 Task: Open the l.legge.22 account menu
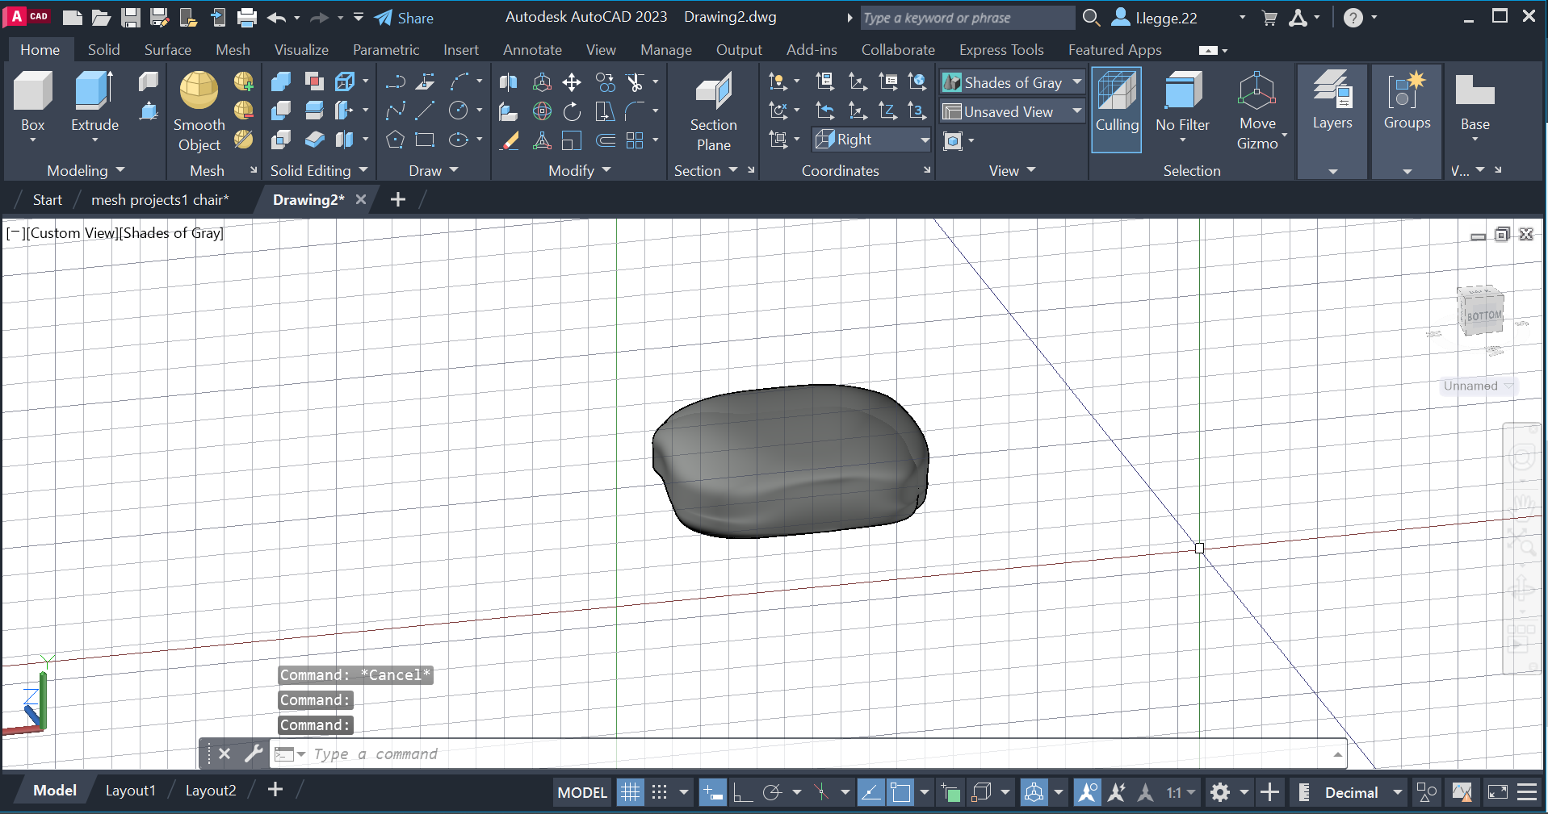[1179, 18]
